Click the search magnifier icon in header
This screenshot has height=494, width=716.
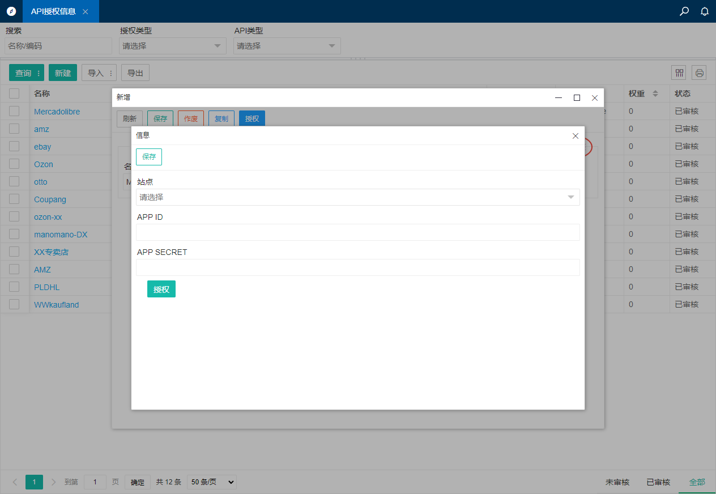click(684, 11)
